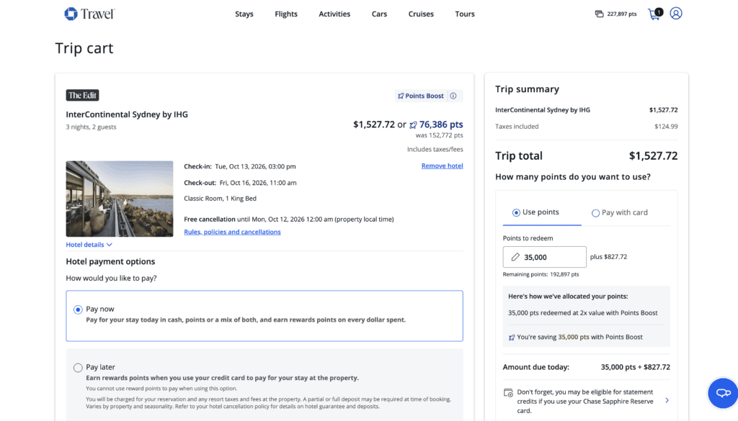Viewport: 738px width, 421px height.
Task: Select the Pay later radio option
Action: pos(78,368)
